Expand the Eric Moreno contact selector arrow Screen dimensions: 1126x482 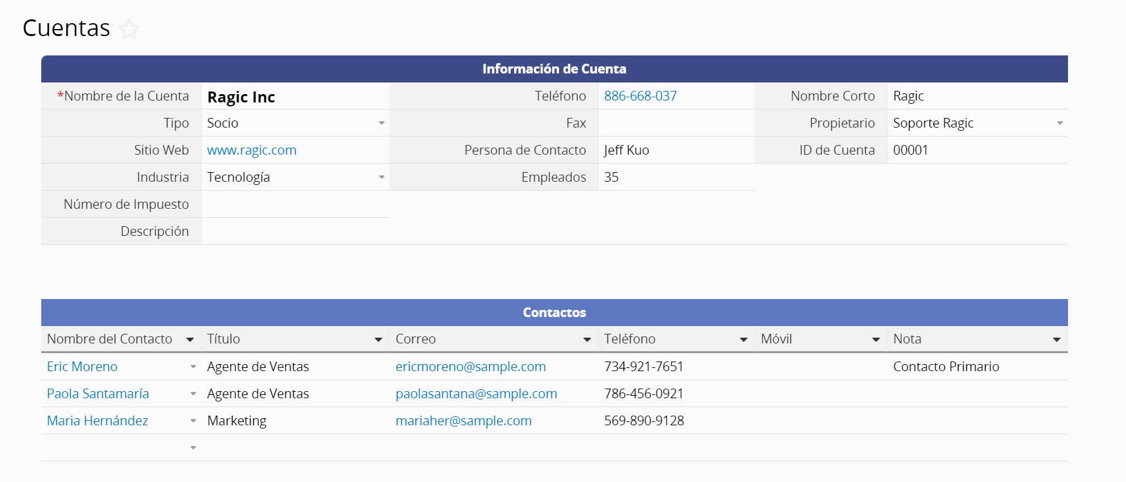point(193,367)
